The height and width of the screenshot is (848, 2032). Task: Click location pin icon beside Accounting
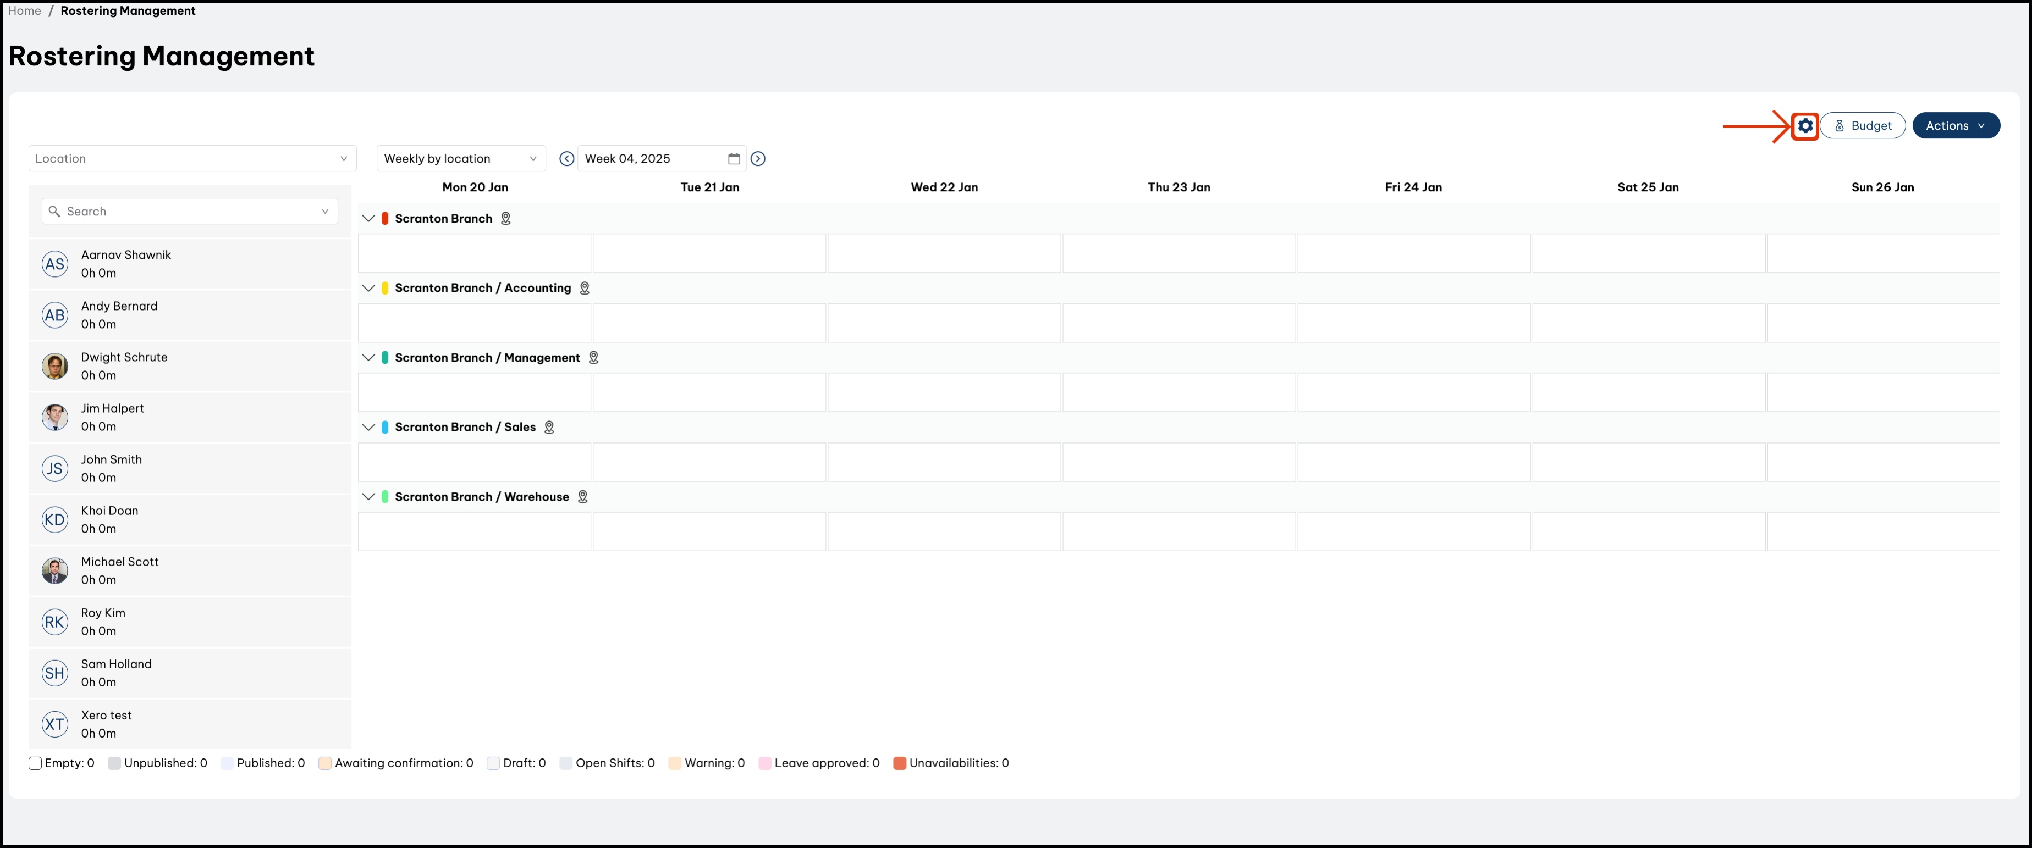pyautogui.click(x=585, y=289)
